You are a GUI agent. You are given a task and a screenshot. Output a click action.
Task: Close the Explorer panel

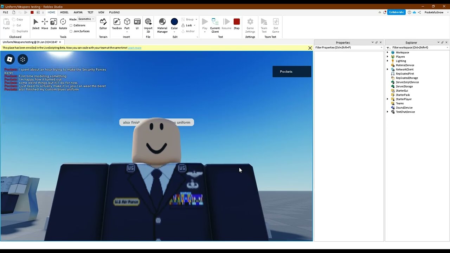coord(446,43)
